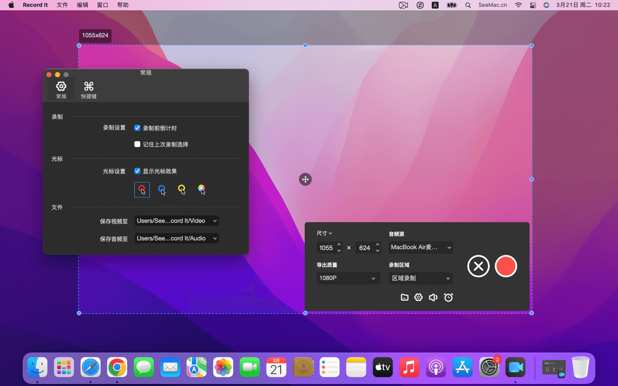Open the 保存视频至 path selector
The image size is (618, 386).
176,221
